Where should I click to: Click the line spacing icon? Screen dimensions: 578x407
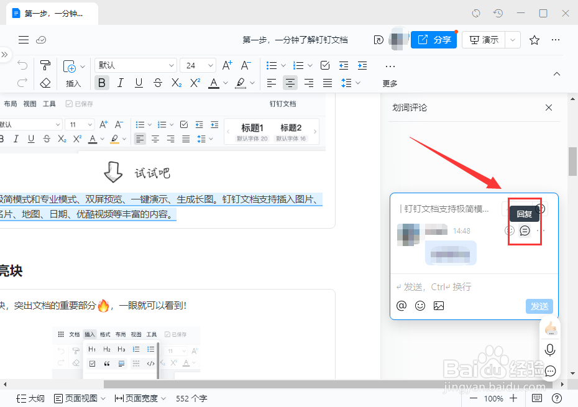(x=346, y=83)
